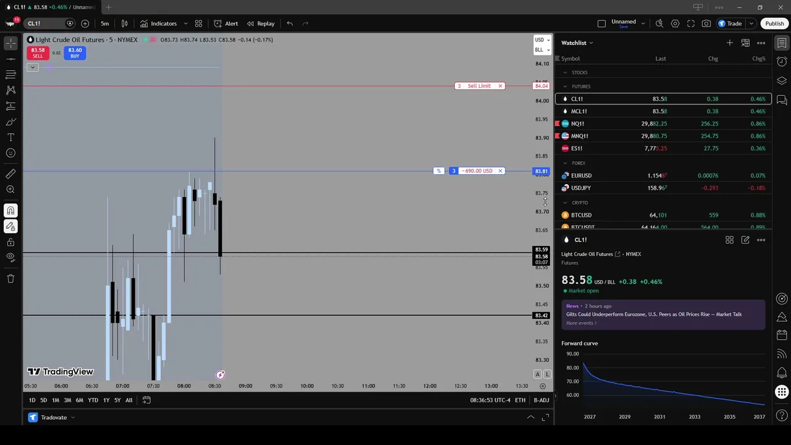Switch to the All date range
791x445 pixels.
[x=129, y=400]
